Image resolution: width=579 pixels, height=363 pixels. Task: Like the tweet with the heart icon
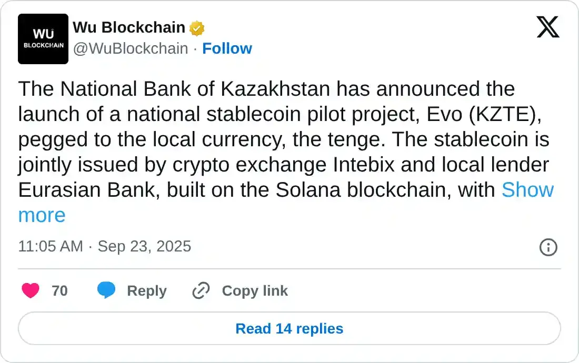click(x=31, y=290)
